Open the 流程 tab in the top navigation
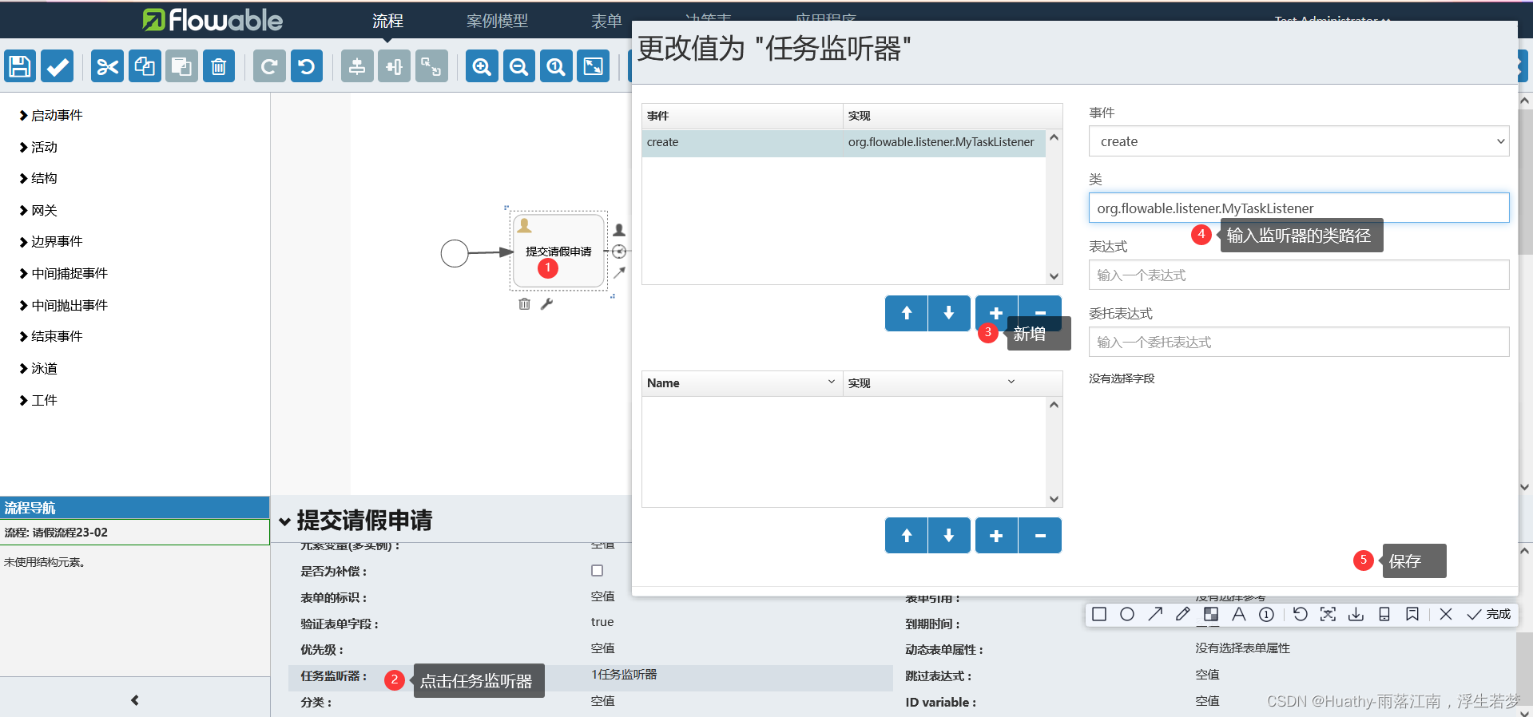Screen dimensions: 1533x717 tap(387, 21)
